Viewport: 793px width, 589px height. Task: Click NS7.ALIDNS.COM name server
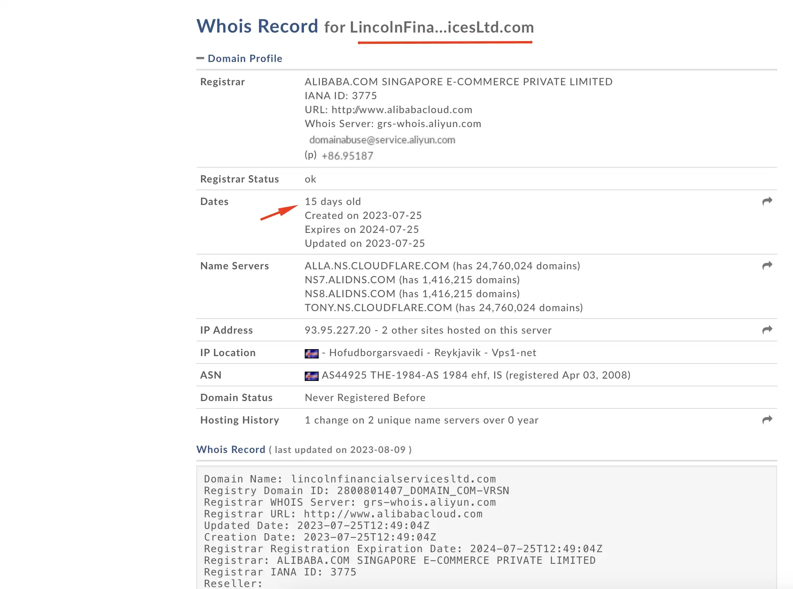click(412, 280)
